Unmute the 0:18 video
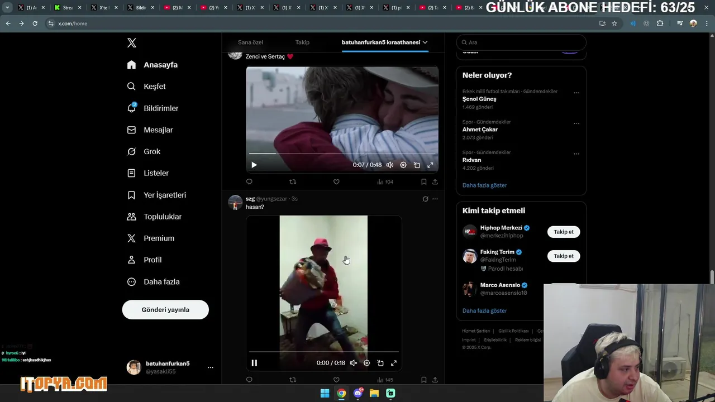 coord(354,363)
